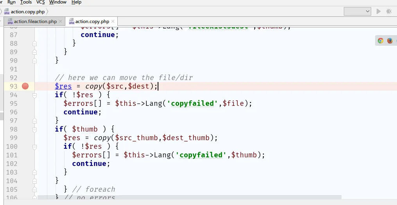The height and width of the screenshot is (205, 397).
Task: Close the action.fileaction.php tab
Action: [x=61, y=21]
